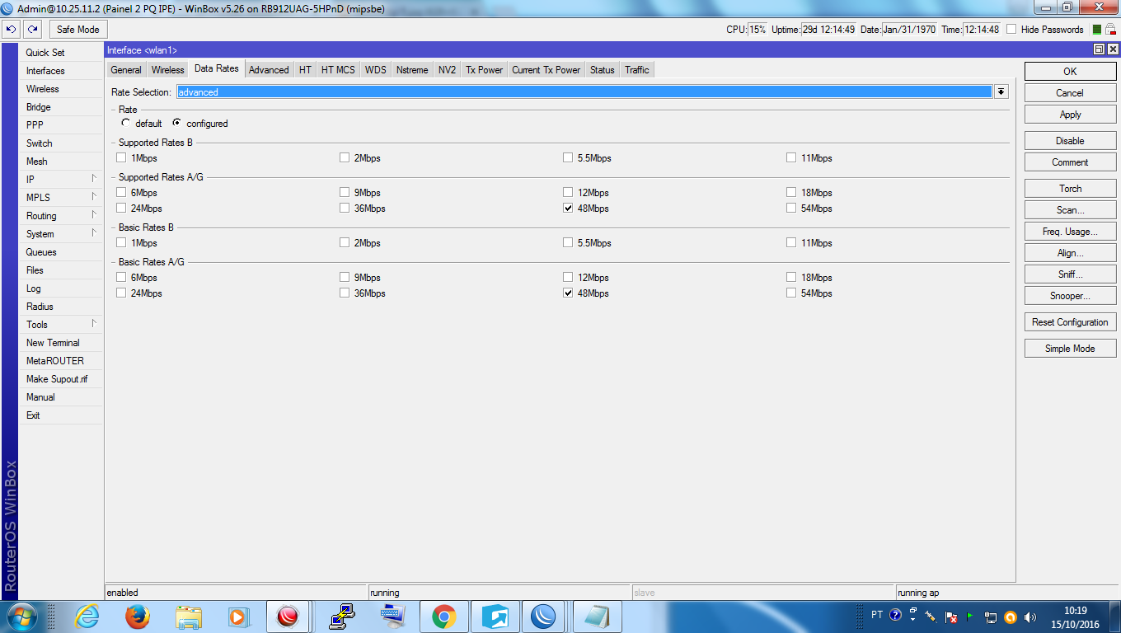This screenshot has height=633, width=1121.
Task: Click the OK button
Action: 1070,72
